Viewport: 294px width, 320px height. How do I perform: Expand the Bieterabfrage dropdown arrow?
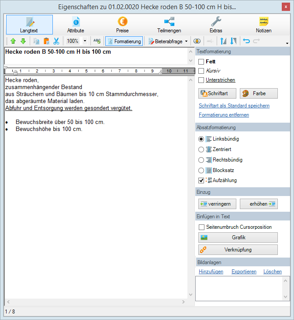[186, 41]
